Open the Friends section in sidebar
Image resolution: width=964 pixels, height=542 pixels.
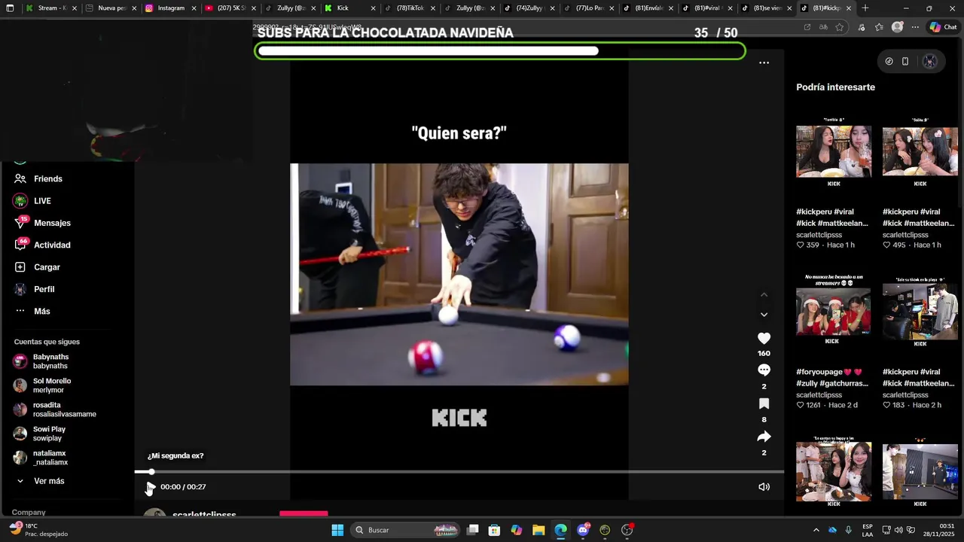coord(38,178)
